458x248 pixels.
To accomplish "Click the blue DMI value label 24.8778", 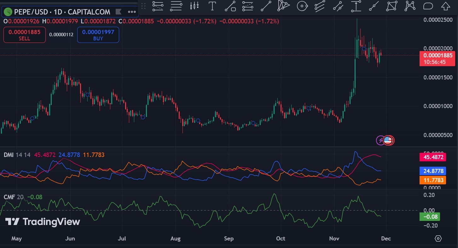I will [432, 171].
